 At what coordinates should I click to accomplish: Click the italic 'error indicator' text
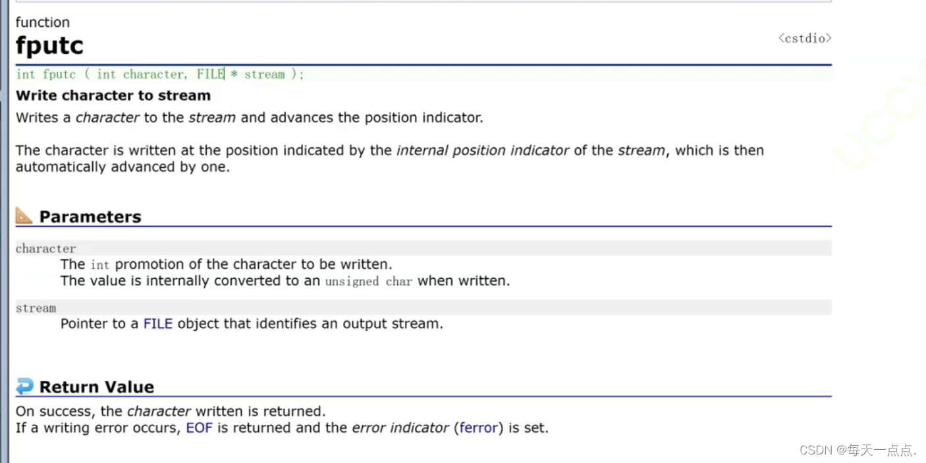400,427
